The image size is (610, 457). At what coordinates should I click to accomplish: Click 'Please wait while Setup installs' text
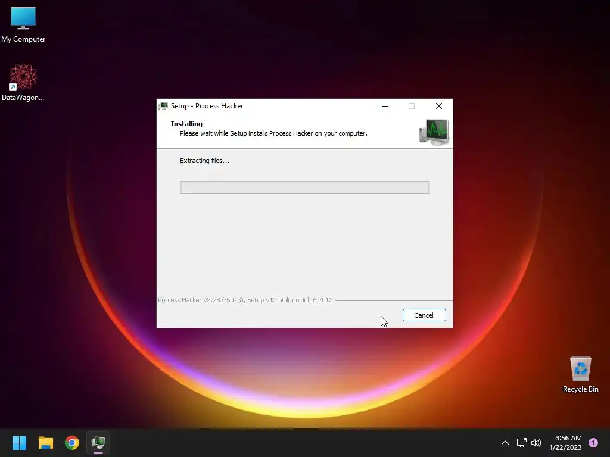[273, 133]
